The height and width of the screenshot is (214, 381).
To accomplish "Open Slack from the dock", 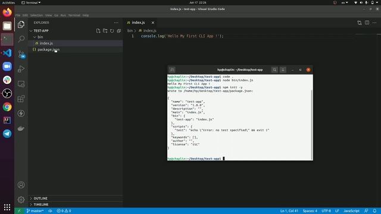I will click(7, 80).
